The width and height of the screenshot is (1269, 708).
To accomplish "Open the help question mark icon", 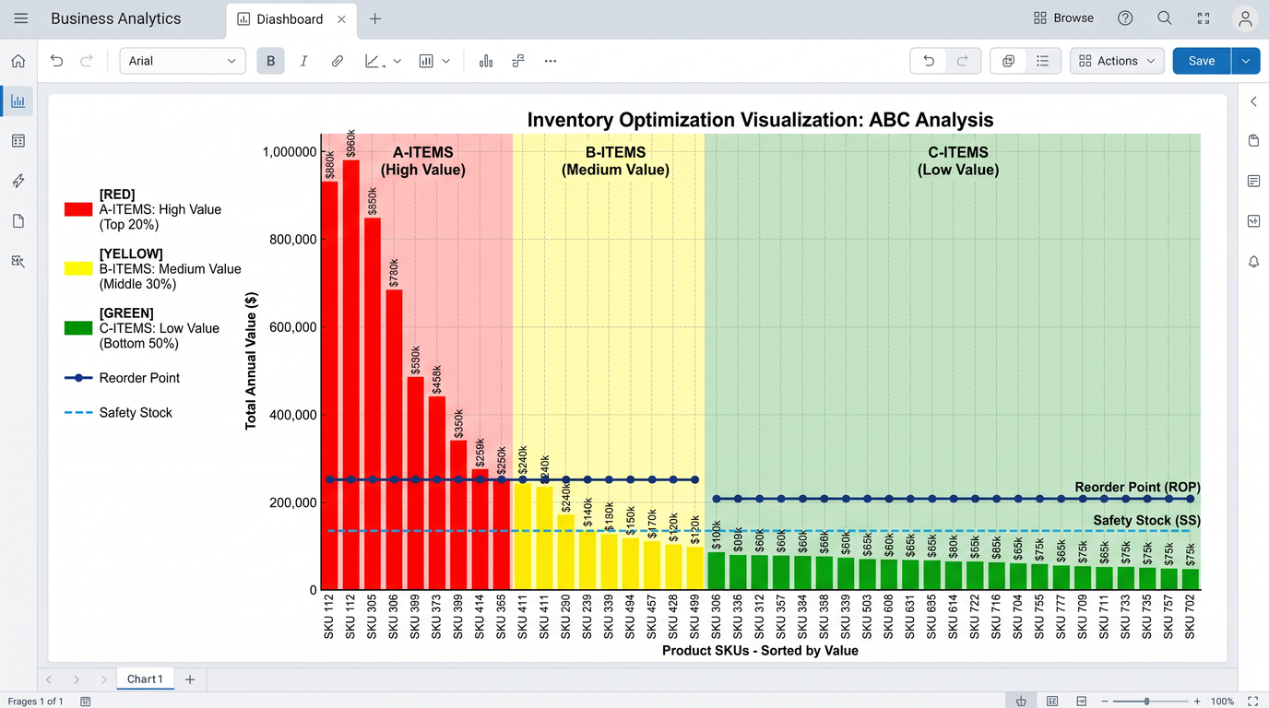I will click(1125, 18).
